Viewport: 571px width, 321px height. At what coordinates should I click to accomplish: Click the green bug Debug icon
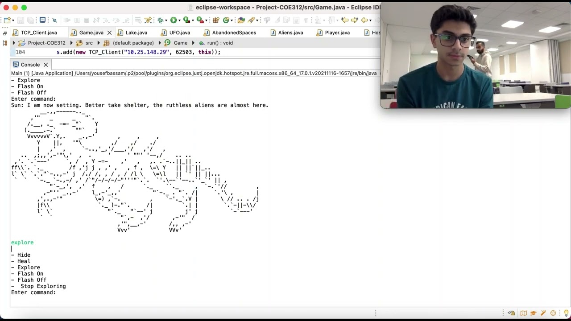pos(160,20)
